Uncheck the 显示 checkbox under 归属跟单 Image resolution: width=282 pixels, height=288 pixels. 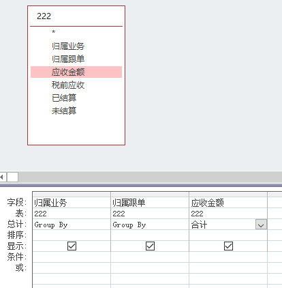pos(150,246)
